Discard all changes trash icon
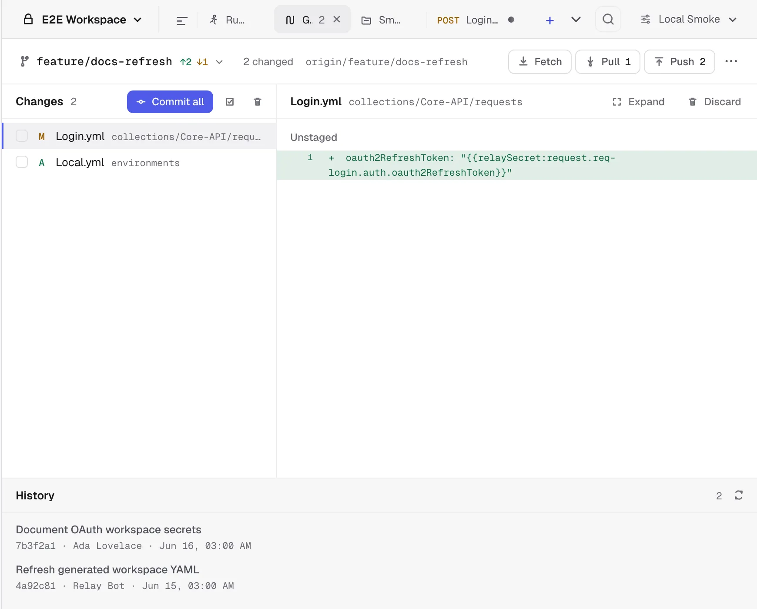Viewport: 757px width, 609px height. [258, 102]
